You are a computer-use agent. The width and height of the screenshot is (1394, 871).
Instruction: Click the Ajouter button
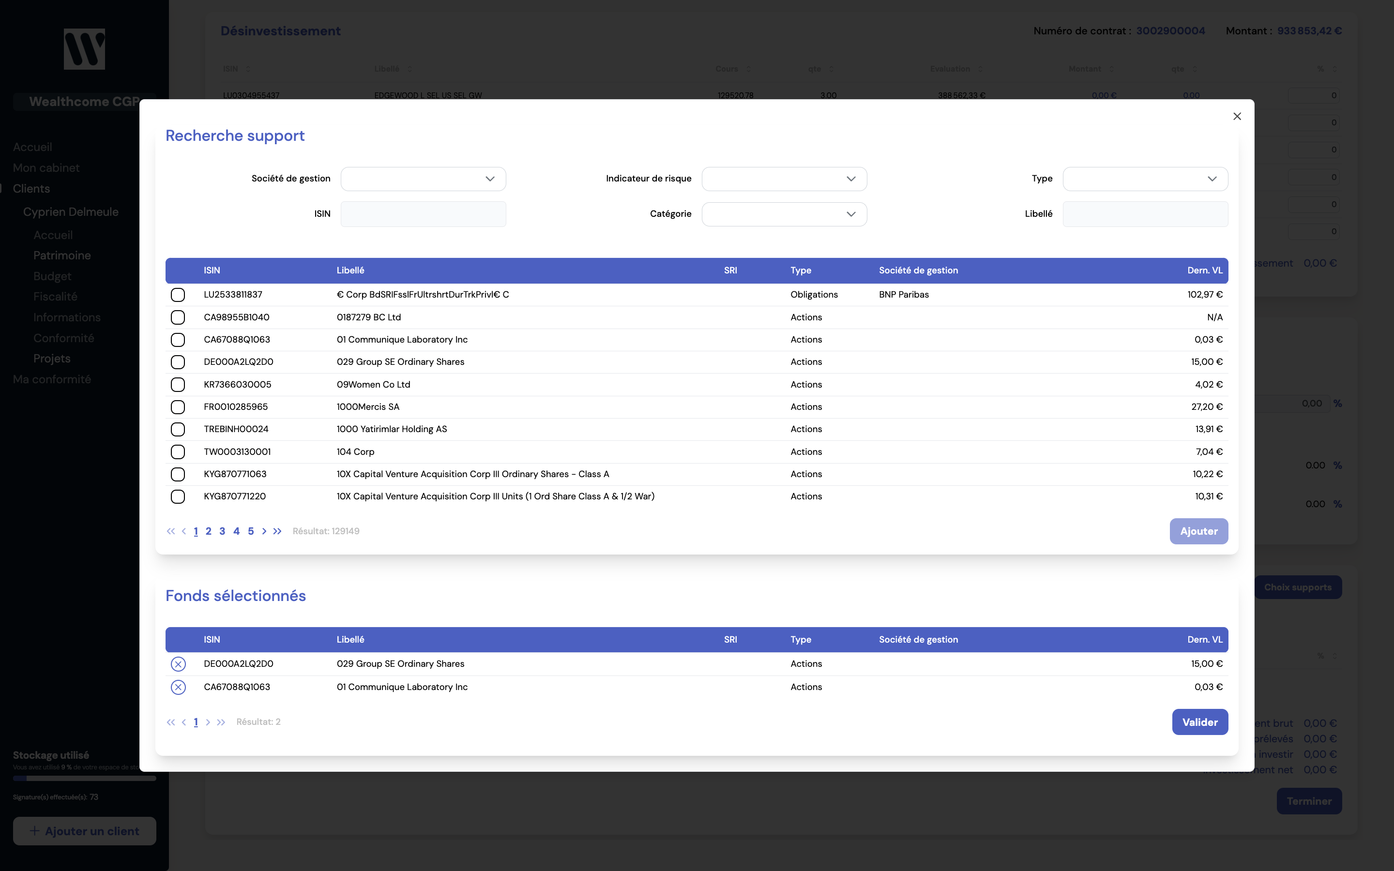click(x=1199, y=531)
